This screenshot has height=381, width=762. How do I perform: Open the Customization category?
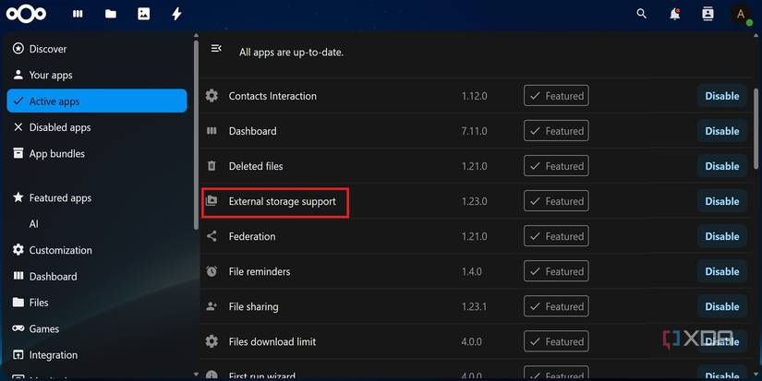point(97,250)
